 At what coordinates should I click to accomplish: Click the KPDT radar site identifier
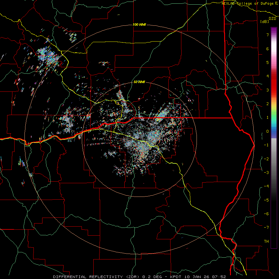pos(176,277)
